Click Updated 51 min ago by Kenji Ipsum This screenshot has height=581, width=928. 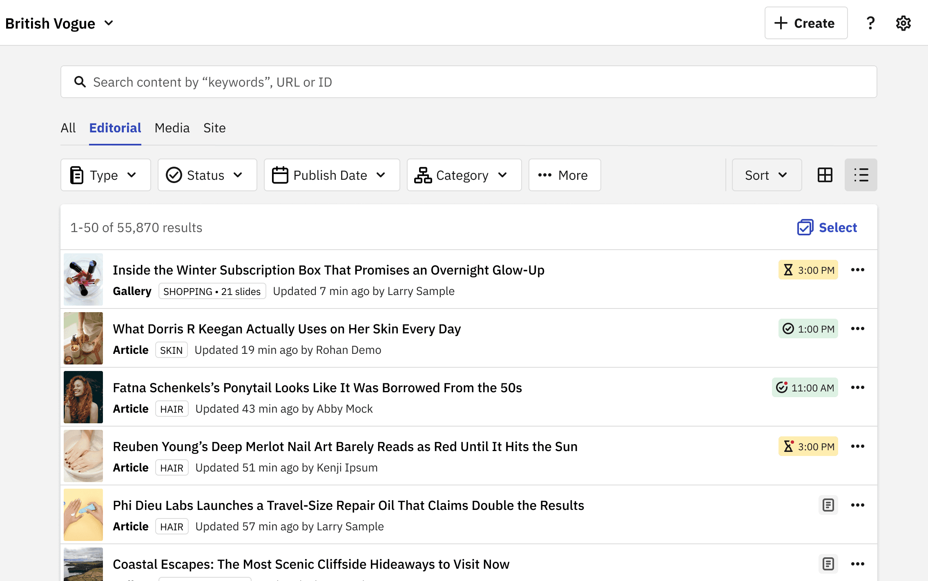[x=286, y=467]
